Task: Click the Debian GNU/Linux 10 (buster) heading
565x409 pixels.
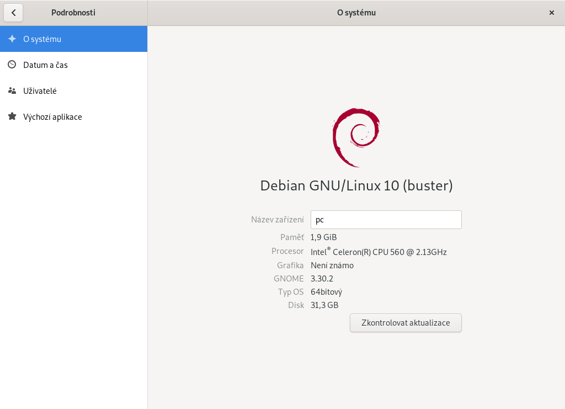Action: [x=356, y=185]
